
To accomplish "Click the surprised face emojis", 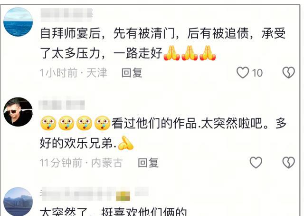I will (75, 123).
